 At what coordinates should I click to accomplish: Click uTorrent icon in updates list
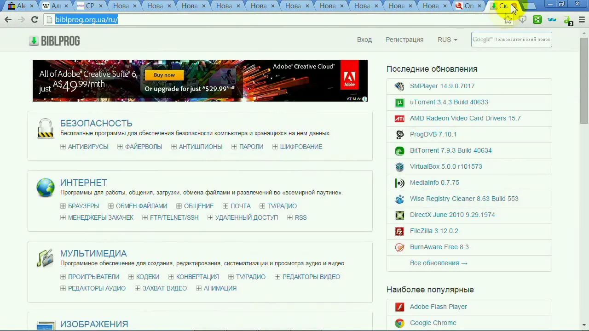click(x=399, y=102)
